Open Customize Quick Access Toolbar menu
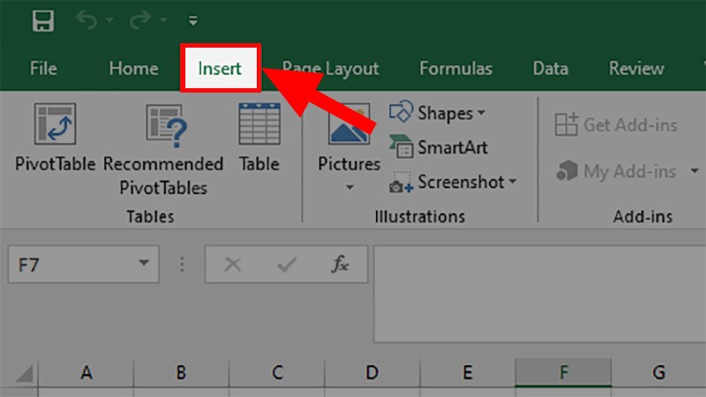Screen dimensions: 706x397 tap(193, 20)
